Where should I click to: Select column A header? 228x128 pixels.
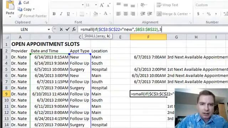point(20,37)
